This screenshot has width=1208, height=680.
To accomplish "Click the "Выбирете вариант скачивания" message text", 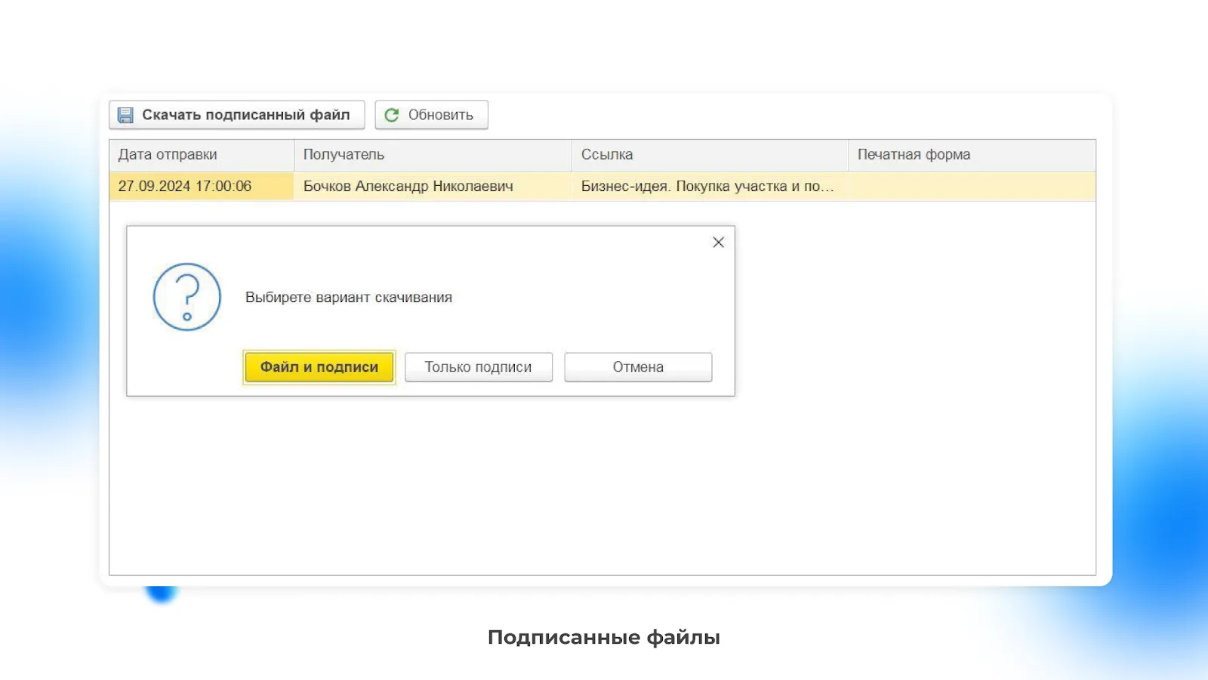I will coord(349,298).
